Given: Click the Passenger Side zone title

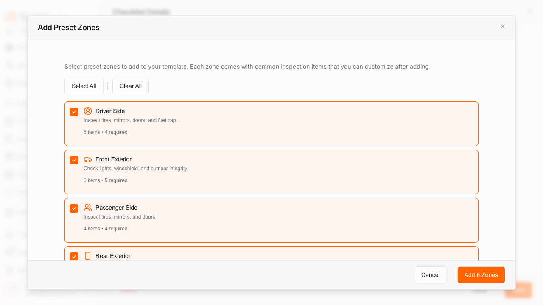Looking at the screenshot, I should coord(116,208).
